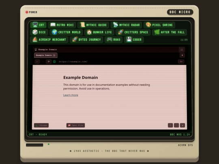219x164 pixels.
Task: Open the Mythic Guide scroll app
Action: [93, 25]
